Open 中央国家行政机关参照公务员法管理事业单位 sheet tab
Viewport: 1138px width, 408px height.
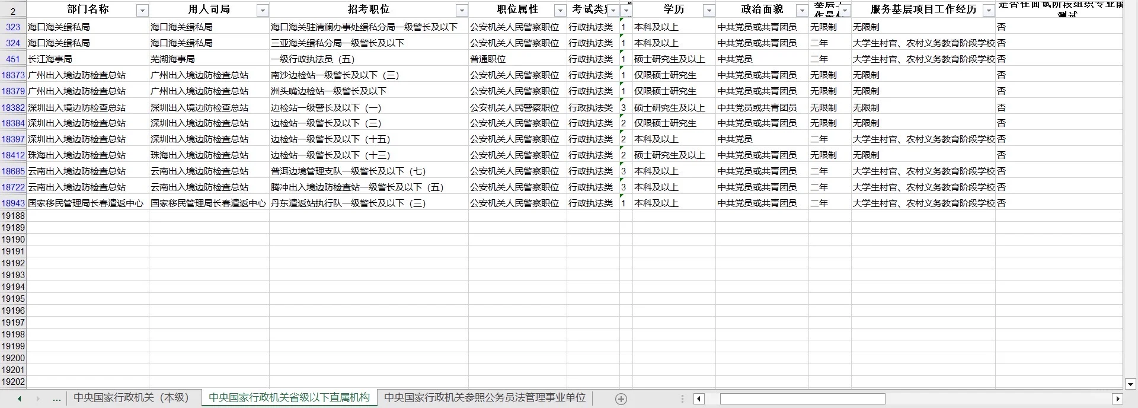click(485, 398)
